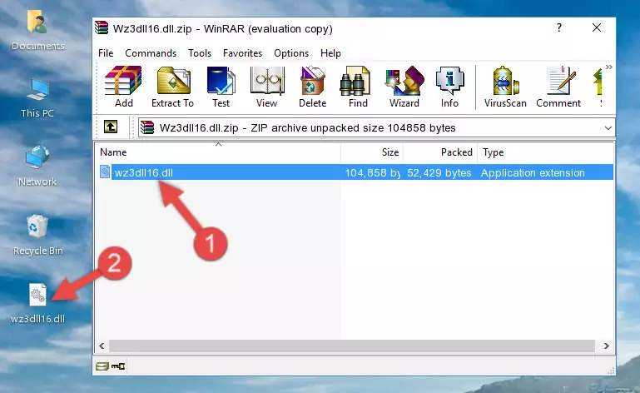
Task: Open the Tools menu
Action: coord(200,53)
